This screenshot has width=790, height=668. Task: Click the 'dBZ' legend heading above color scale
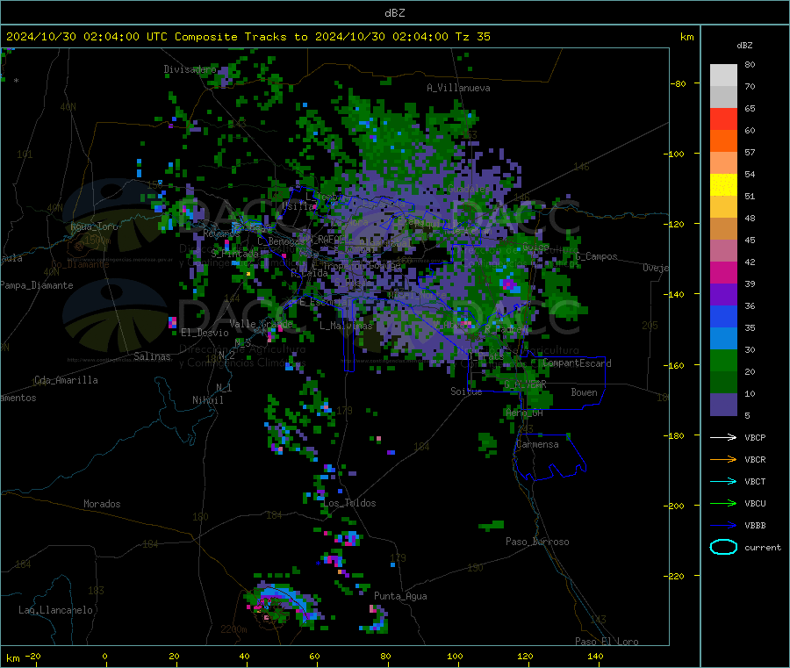pyautogui.click(x=744, y=46)
